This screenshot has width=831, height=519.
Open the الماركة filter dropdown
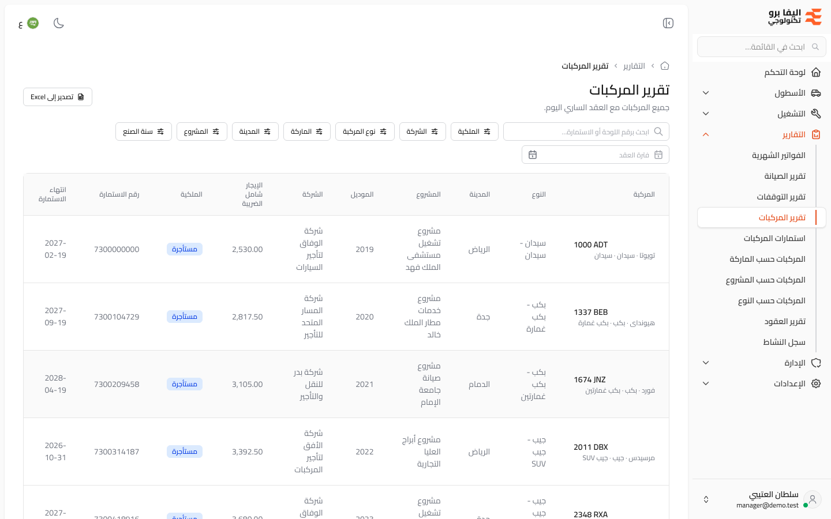(x=307, y=131)
